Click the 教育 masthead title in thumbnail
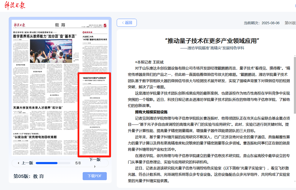 tap(60, 25)
